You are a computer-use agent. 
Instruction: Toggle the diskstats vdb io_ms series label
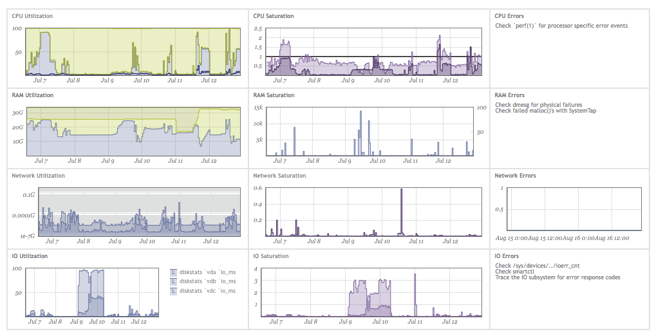click(x=207, y=281)
